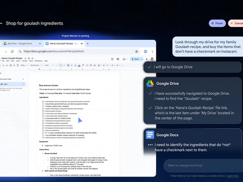This screenshot has height=182, width=243.
Task: Click the Share button
Action: point(135,59)
